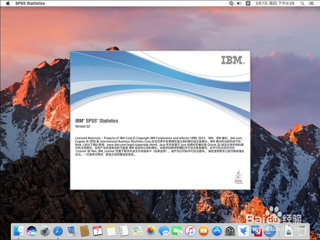Screen dimensions: 320x240
Task: Open the SPSS Statistics application menu
Action: (x=30, y=3)
